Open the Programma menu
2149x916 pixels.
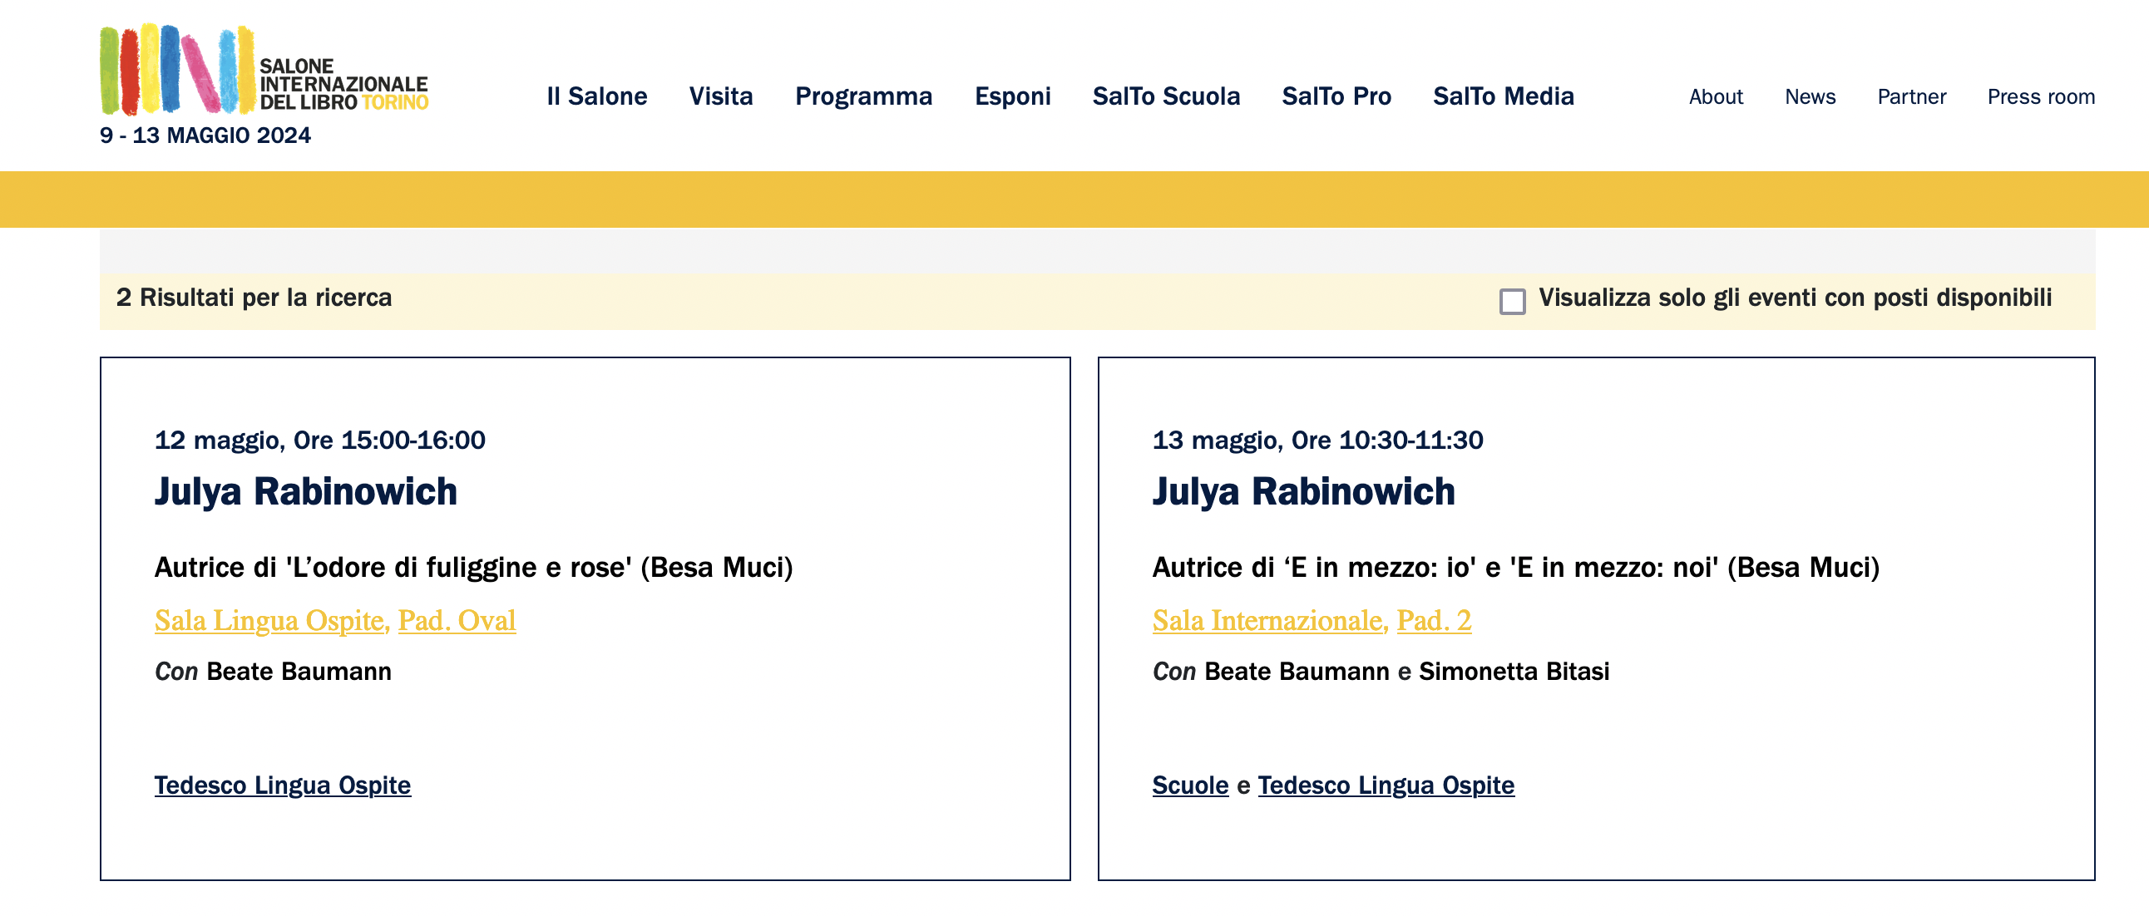pos(863,96)
